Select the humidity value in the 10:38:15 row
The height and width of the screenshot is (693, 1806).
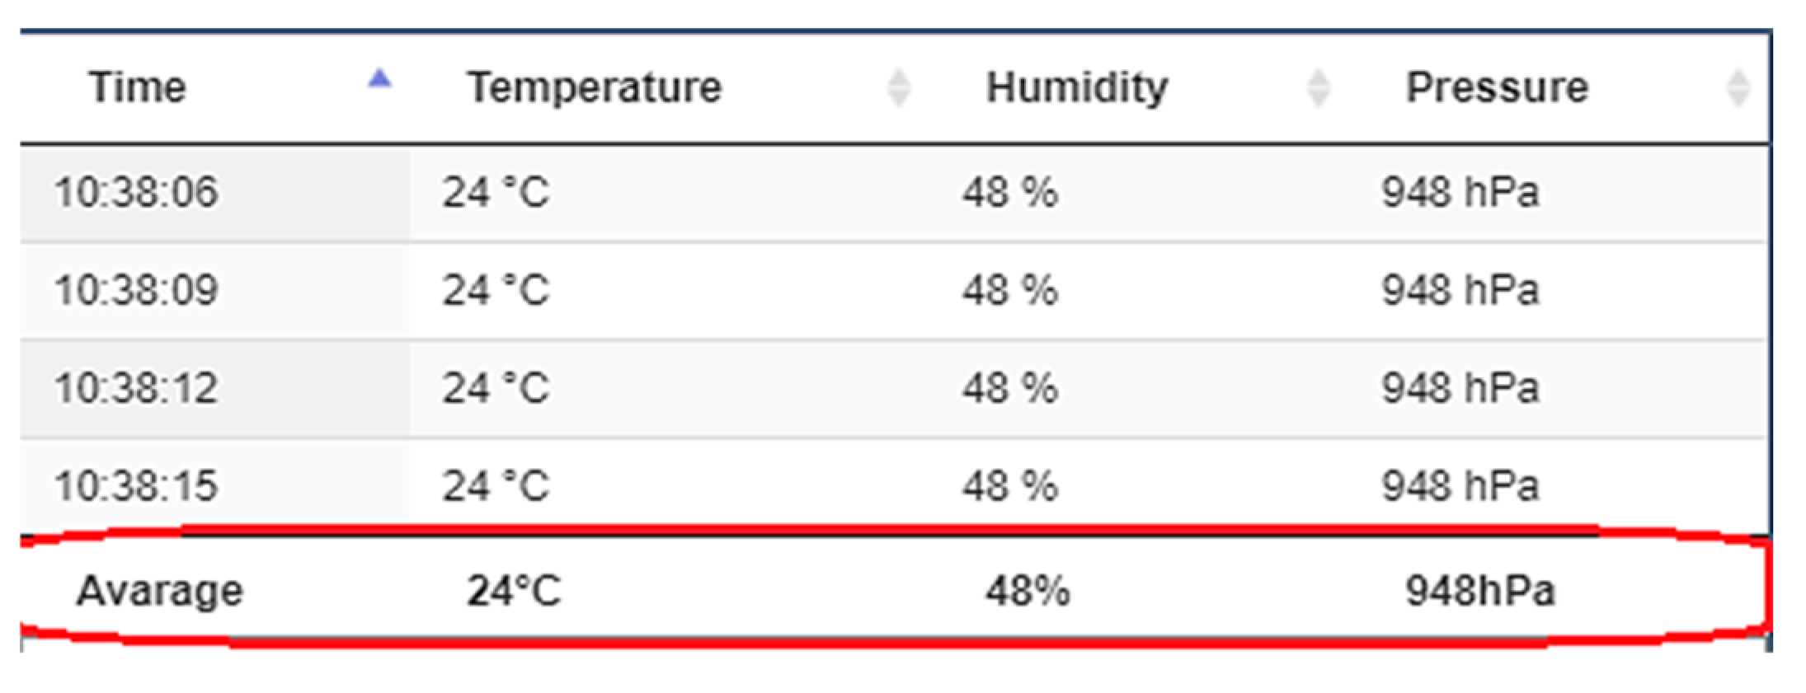coord(1009,485)
